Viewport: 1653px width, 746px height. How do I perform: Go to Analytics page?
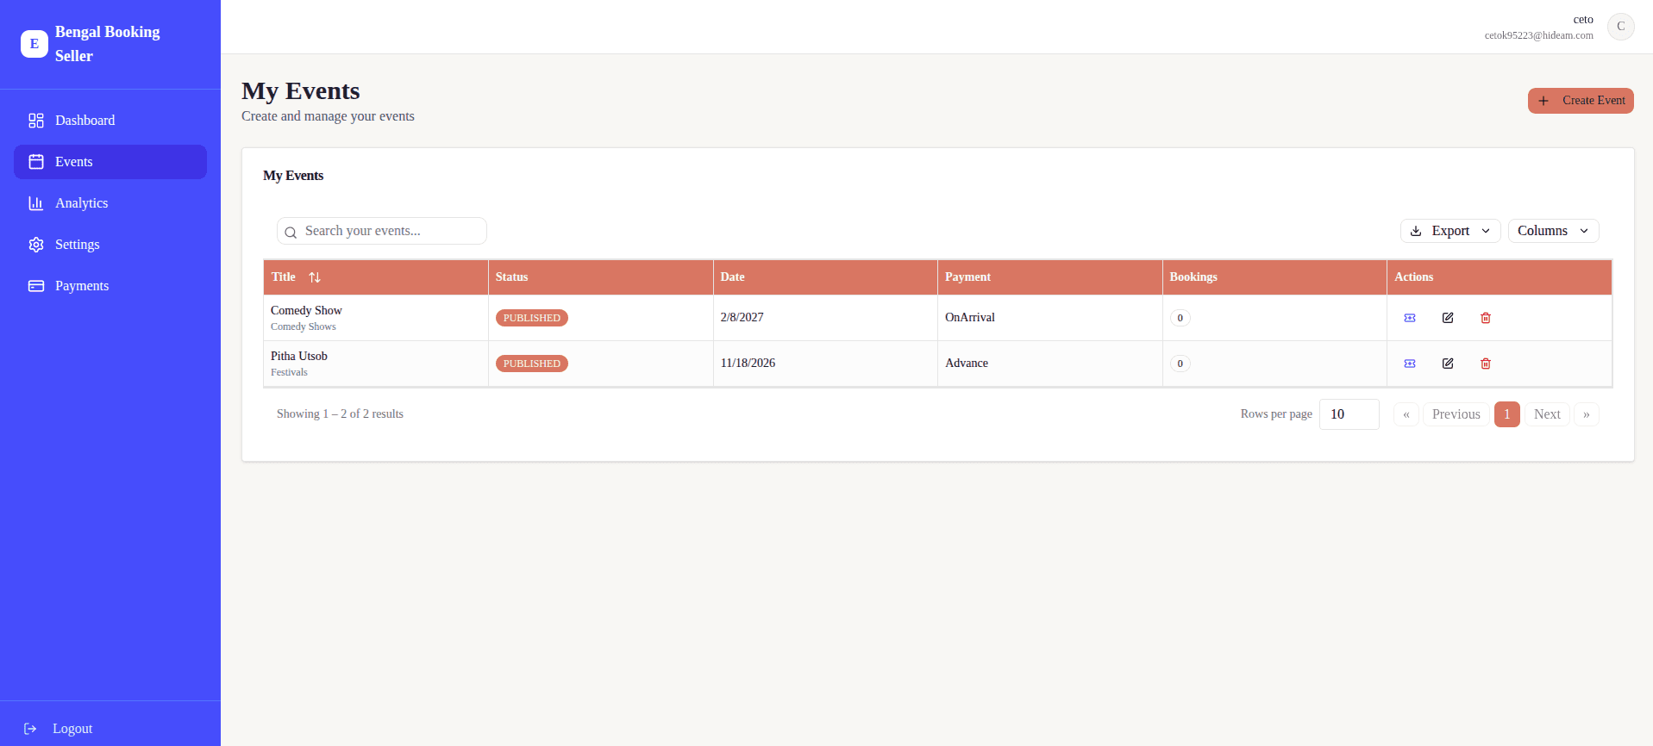[x=110, y=203]
